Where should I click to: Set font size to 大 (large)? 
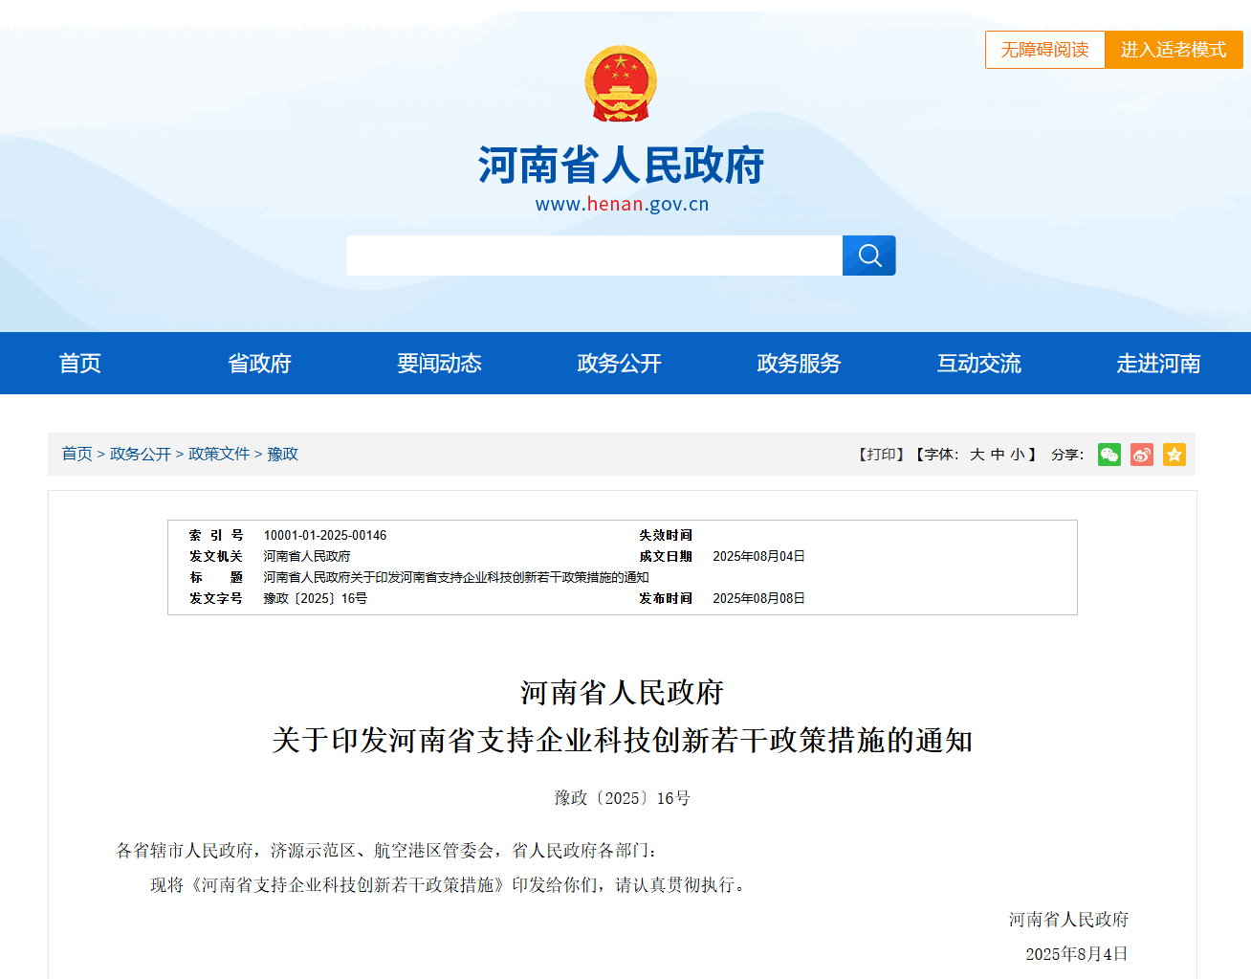coord(977,455)
